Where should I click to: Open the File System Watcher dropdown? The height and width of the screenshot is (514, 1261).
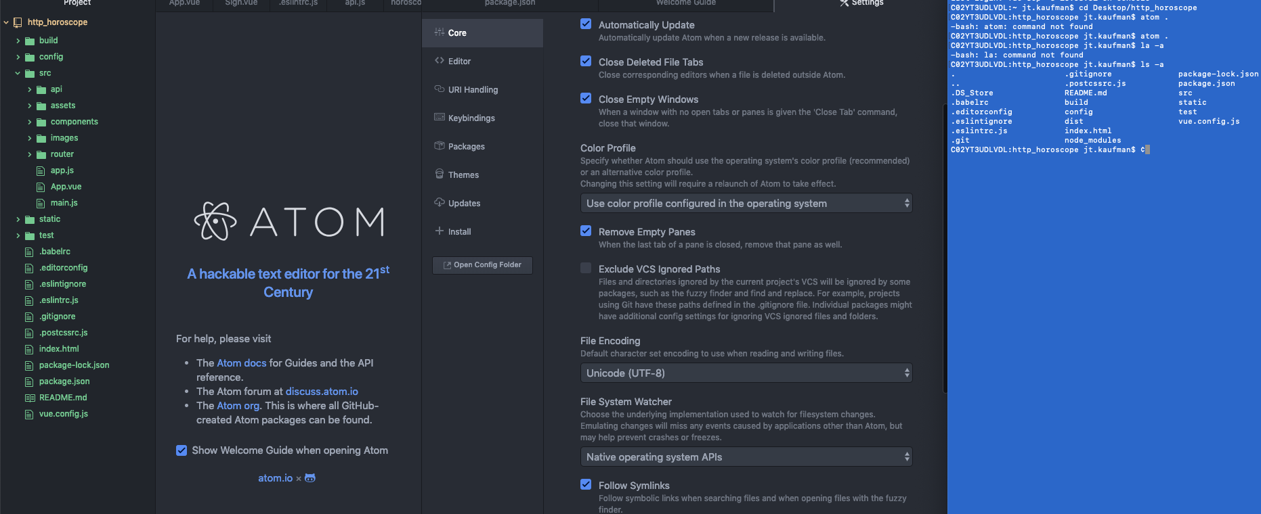(x=746, y=457)
